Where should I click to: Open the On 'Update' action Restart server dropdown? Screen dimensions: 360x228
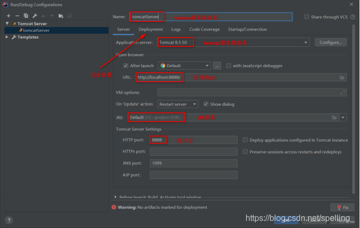coord(178,104)
